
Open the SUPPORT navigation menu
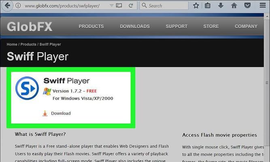point(176,26)
